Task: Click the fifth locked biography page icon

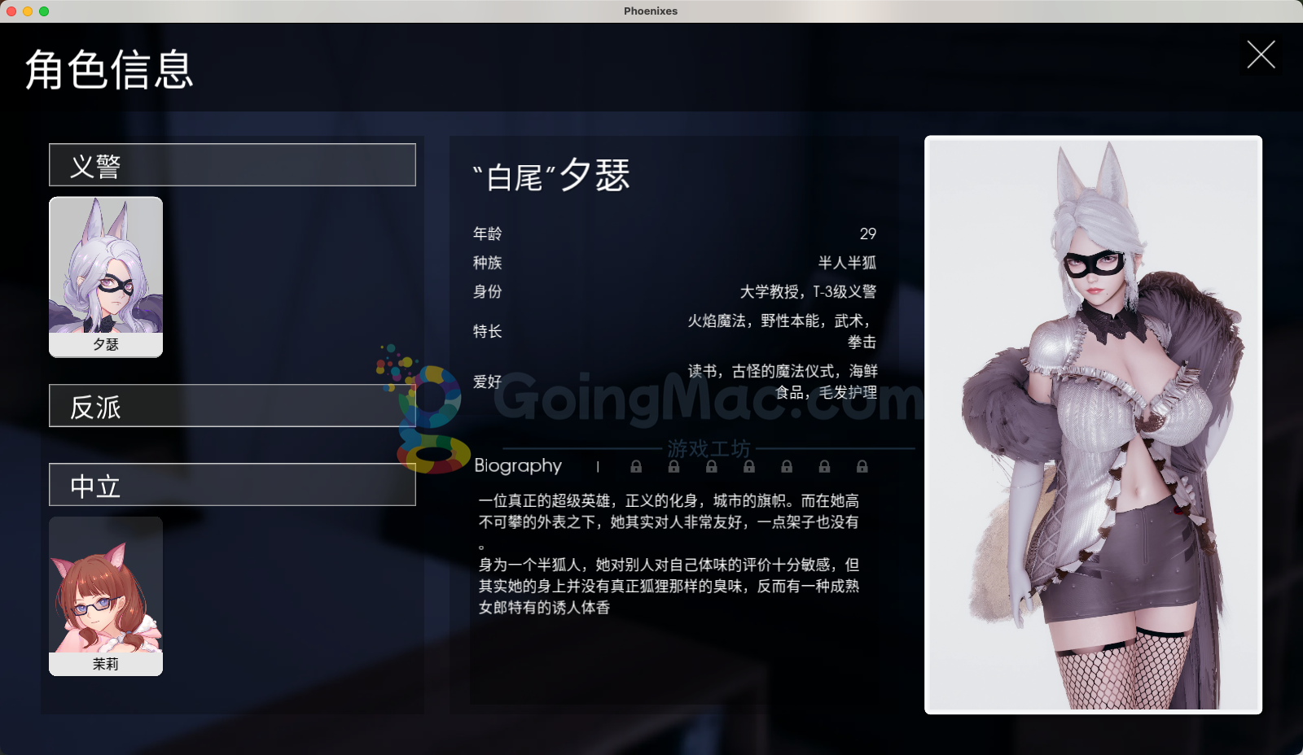Action: coord(787,467)
